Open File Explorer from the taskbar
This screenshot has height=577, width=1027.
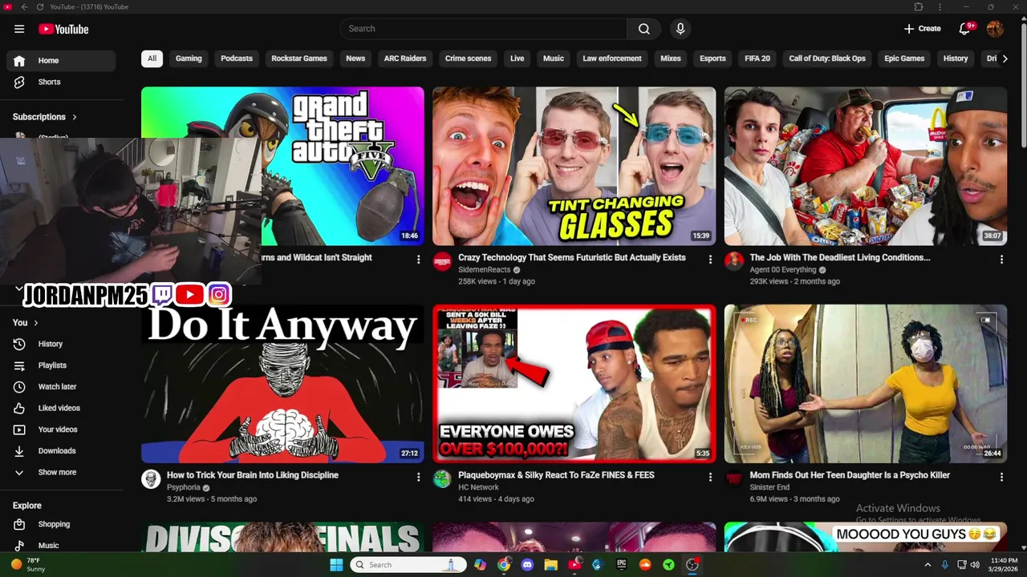(550, 564)
